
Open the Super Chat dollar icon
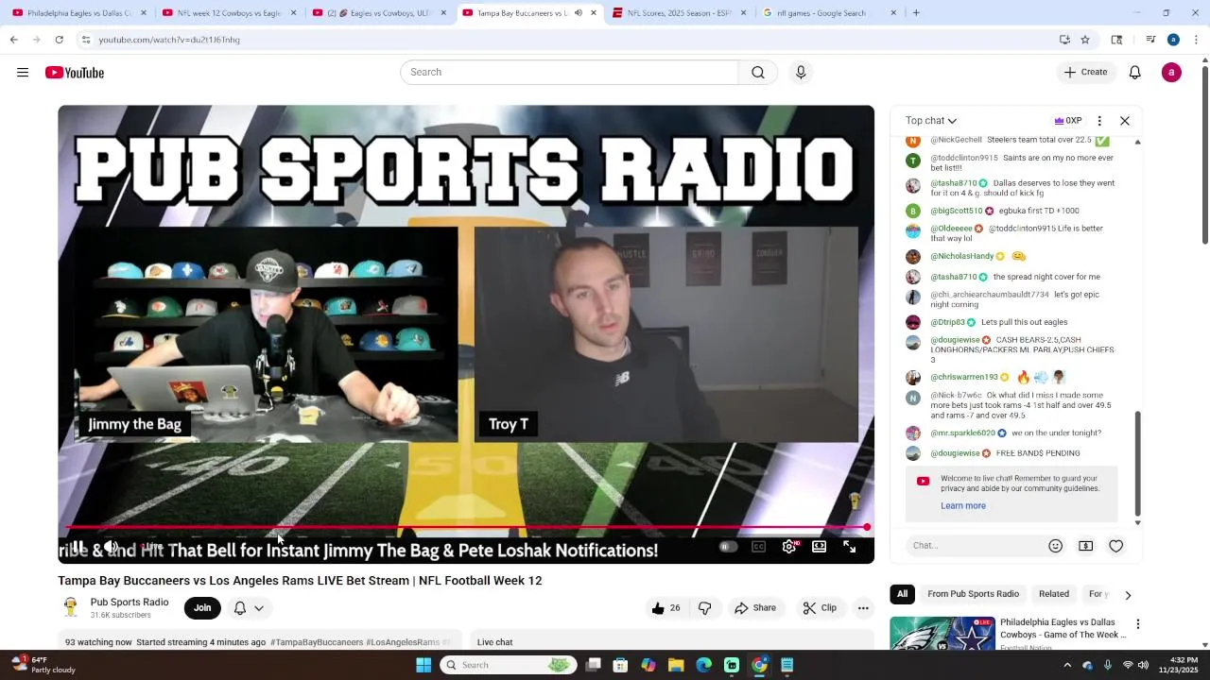[1086, 546]
